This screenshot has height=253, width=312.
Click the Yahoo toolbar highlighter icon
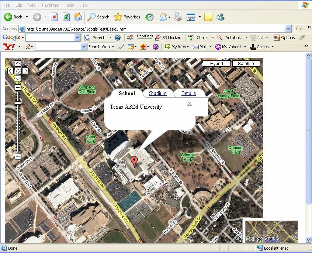[121, 47]
